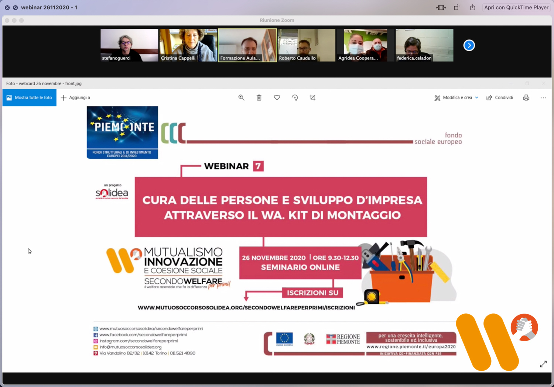Print the photo with printer icon

point(526,97)
